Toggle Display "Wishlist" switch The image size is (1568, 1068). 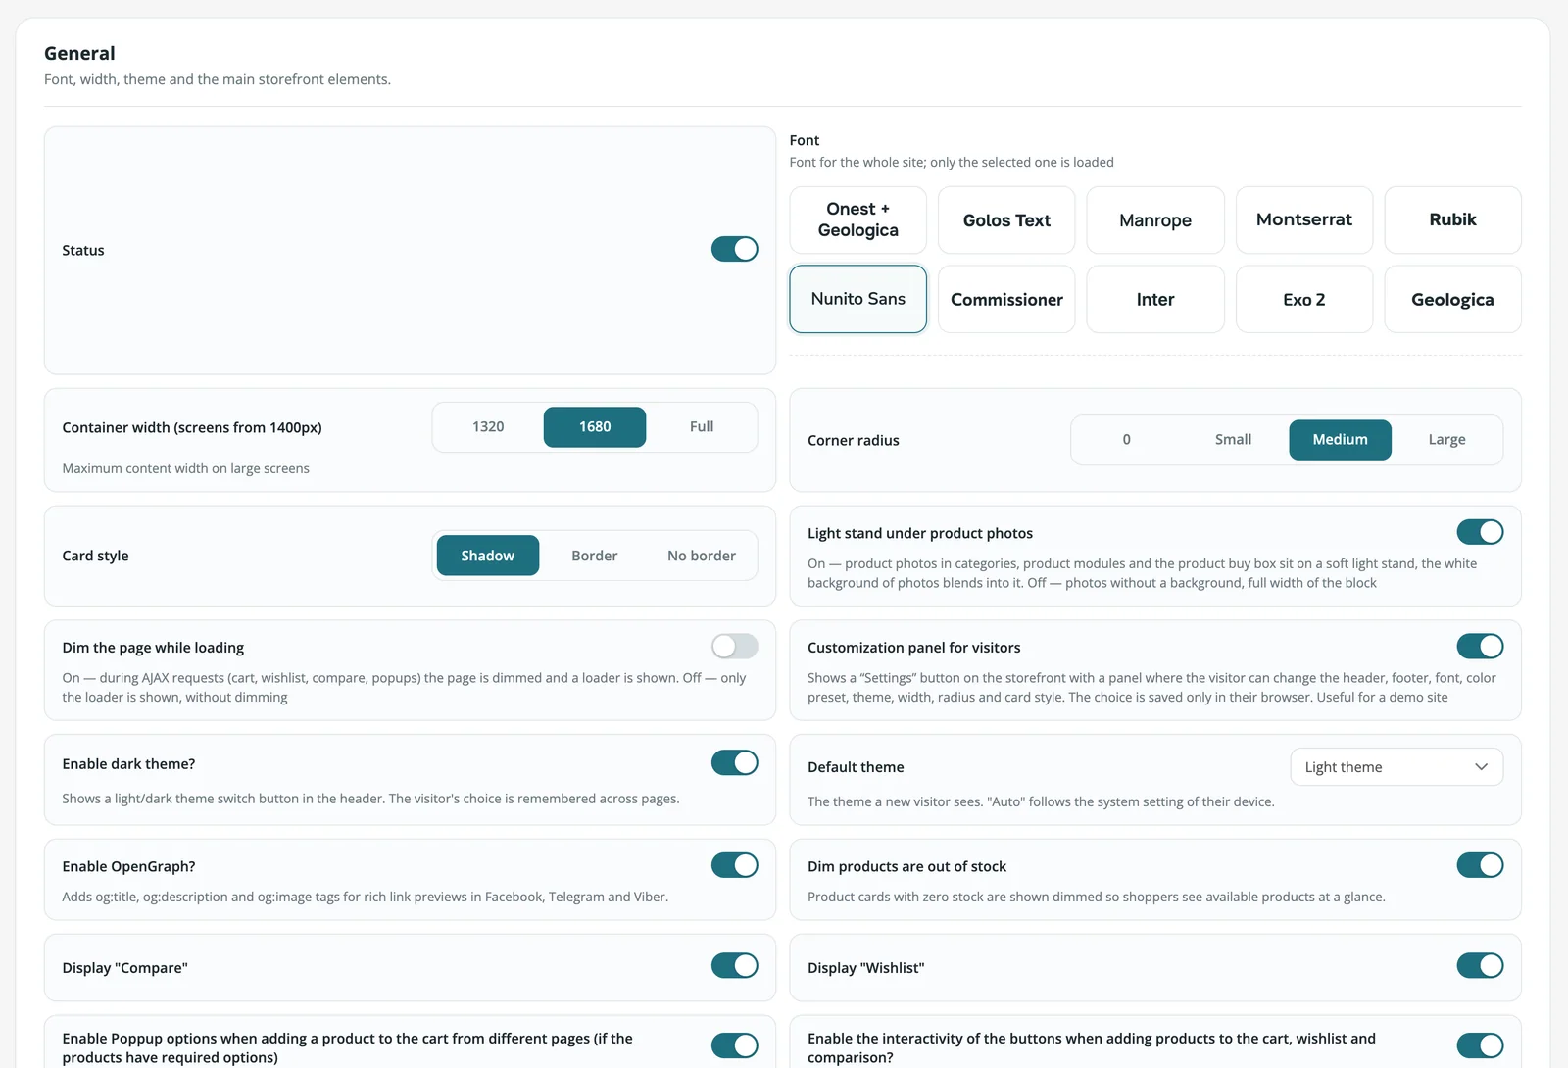tap(1480, 966)
